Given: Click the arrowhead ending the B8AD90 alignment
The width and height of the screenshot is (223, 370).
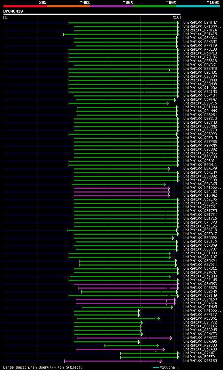Looking at the screenshot, I should click(x=173, y=238).
